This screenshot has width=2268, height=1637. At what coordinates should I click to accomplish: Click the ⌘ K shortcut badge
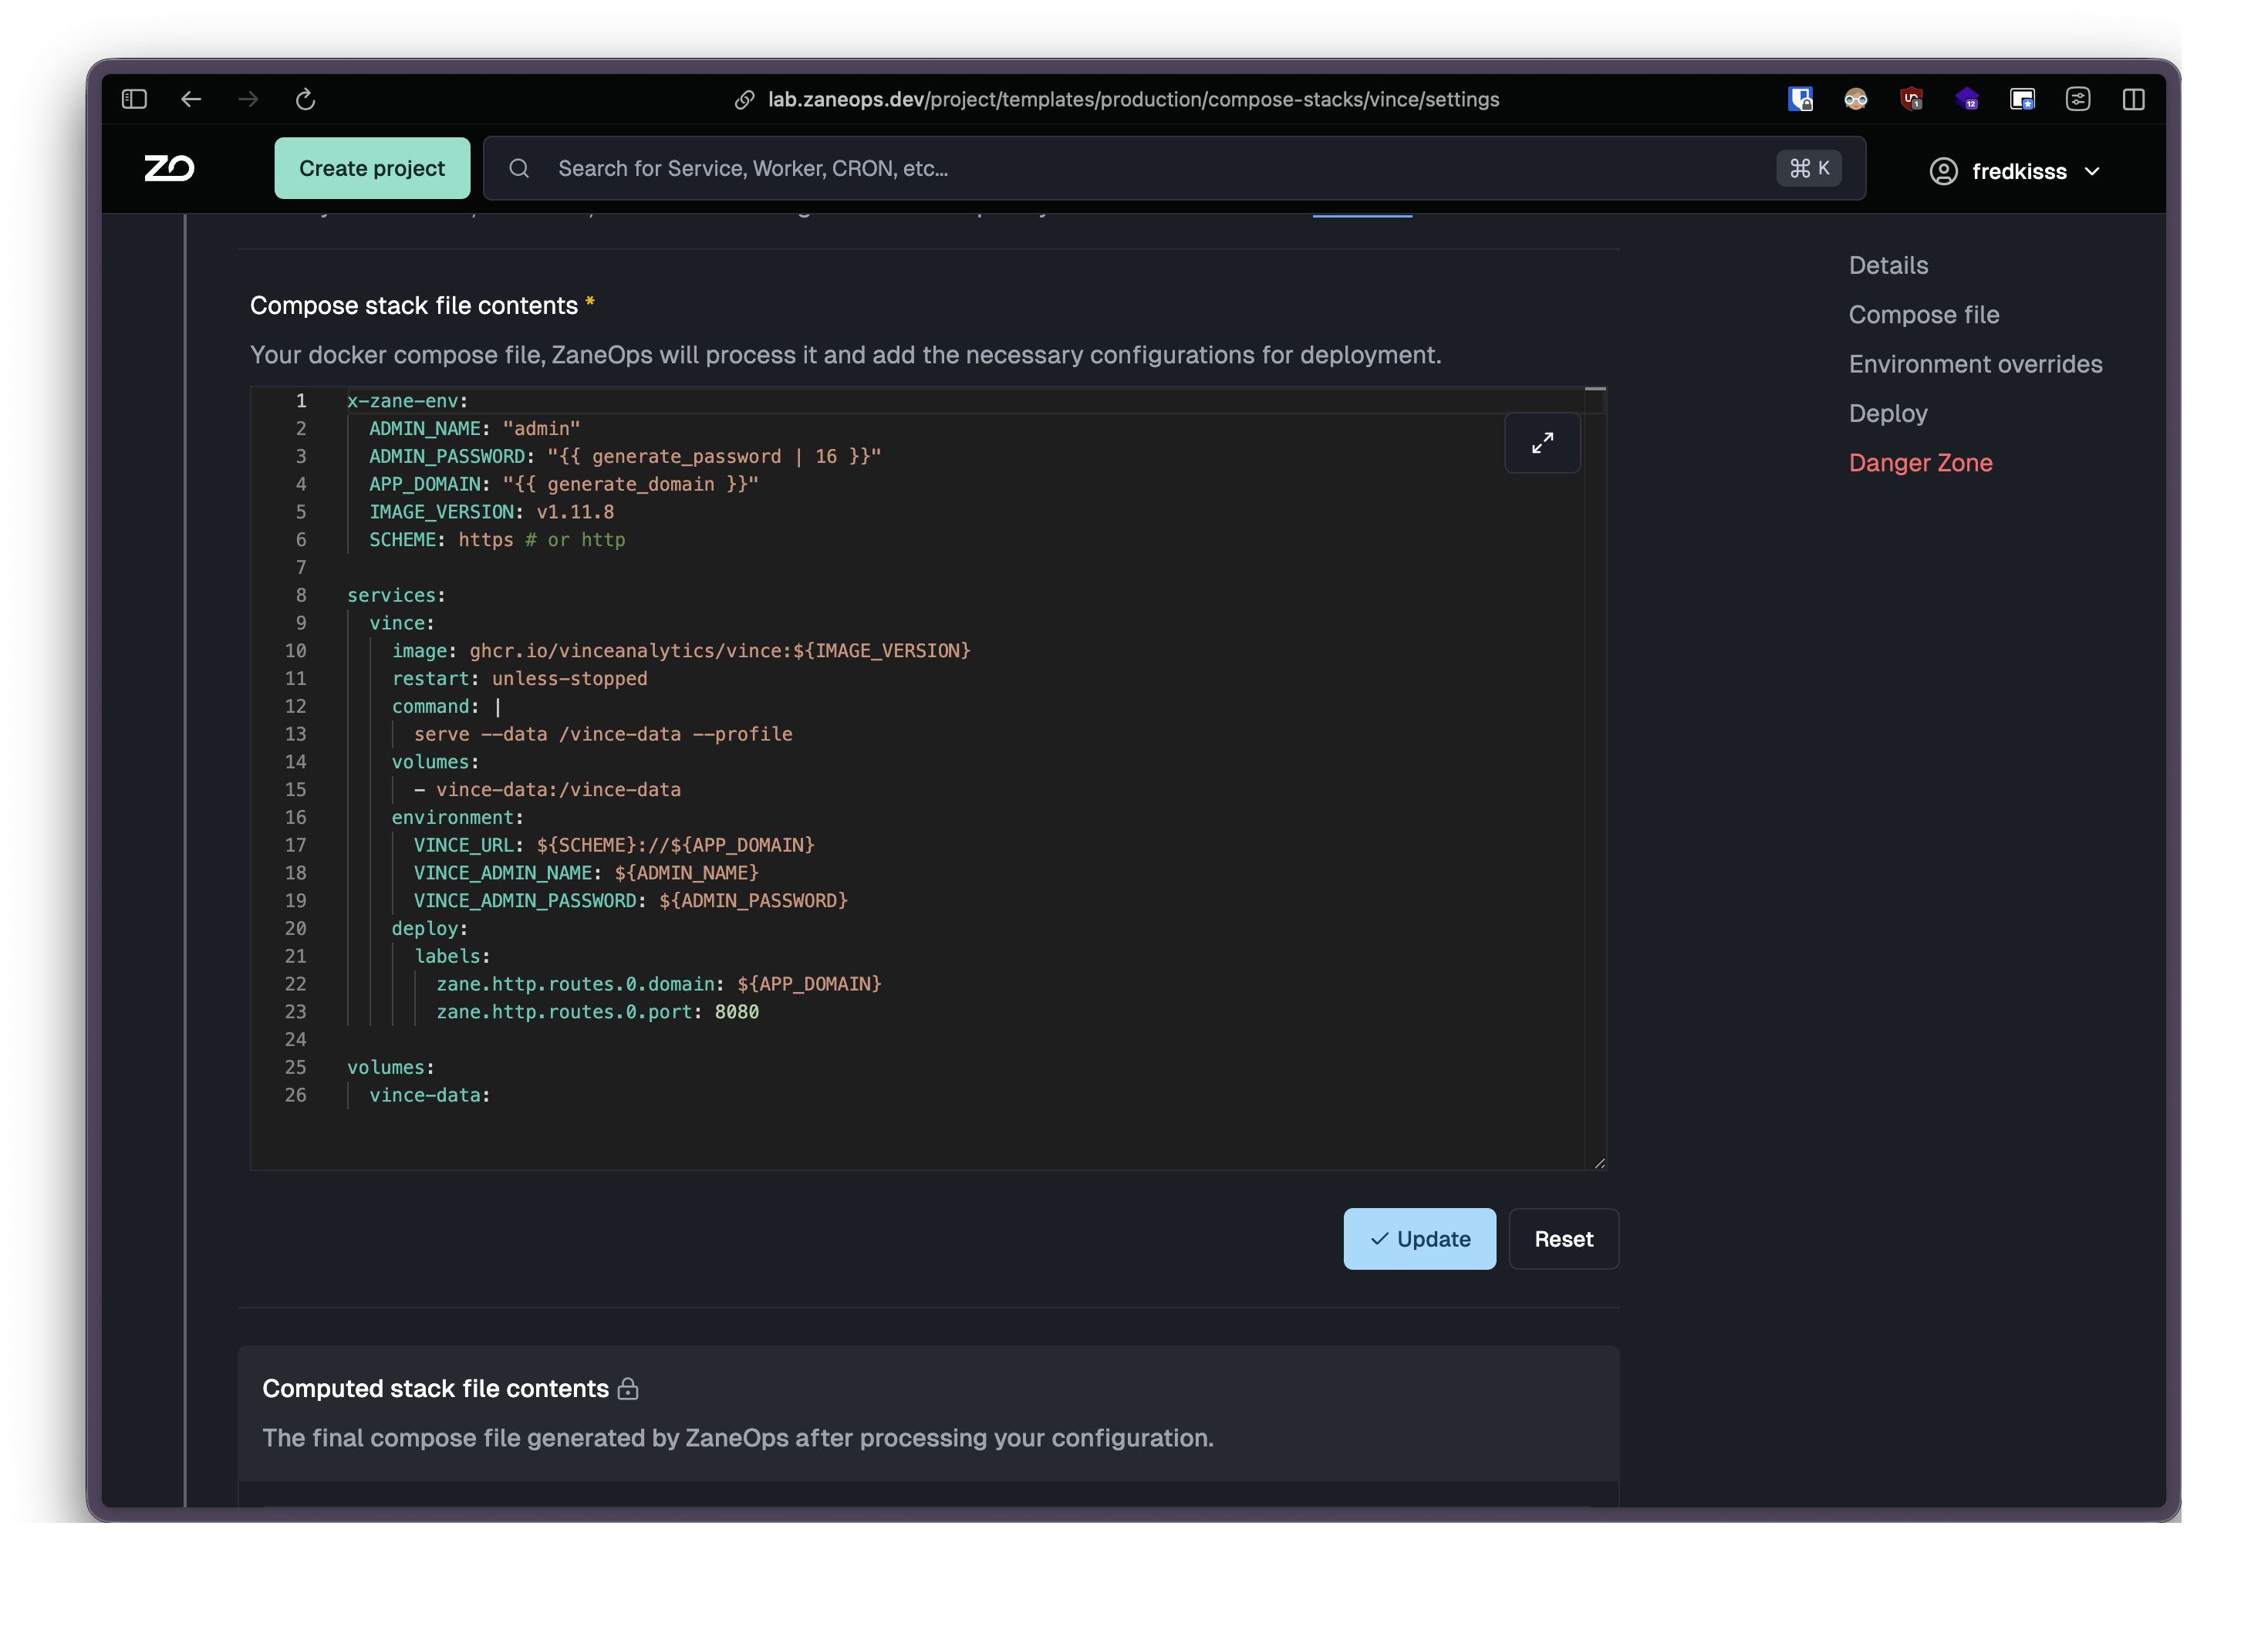coord(1808,168)
